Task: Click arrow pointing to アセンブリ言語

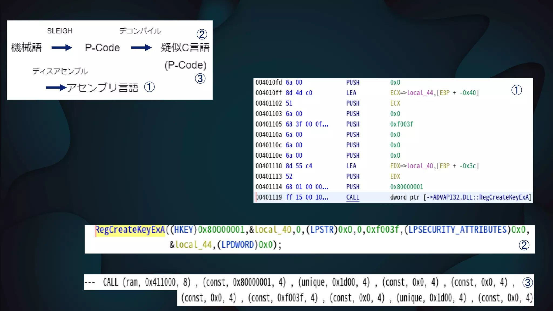Action: tap(56, 87)
